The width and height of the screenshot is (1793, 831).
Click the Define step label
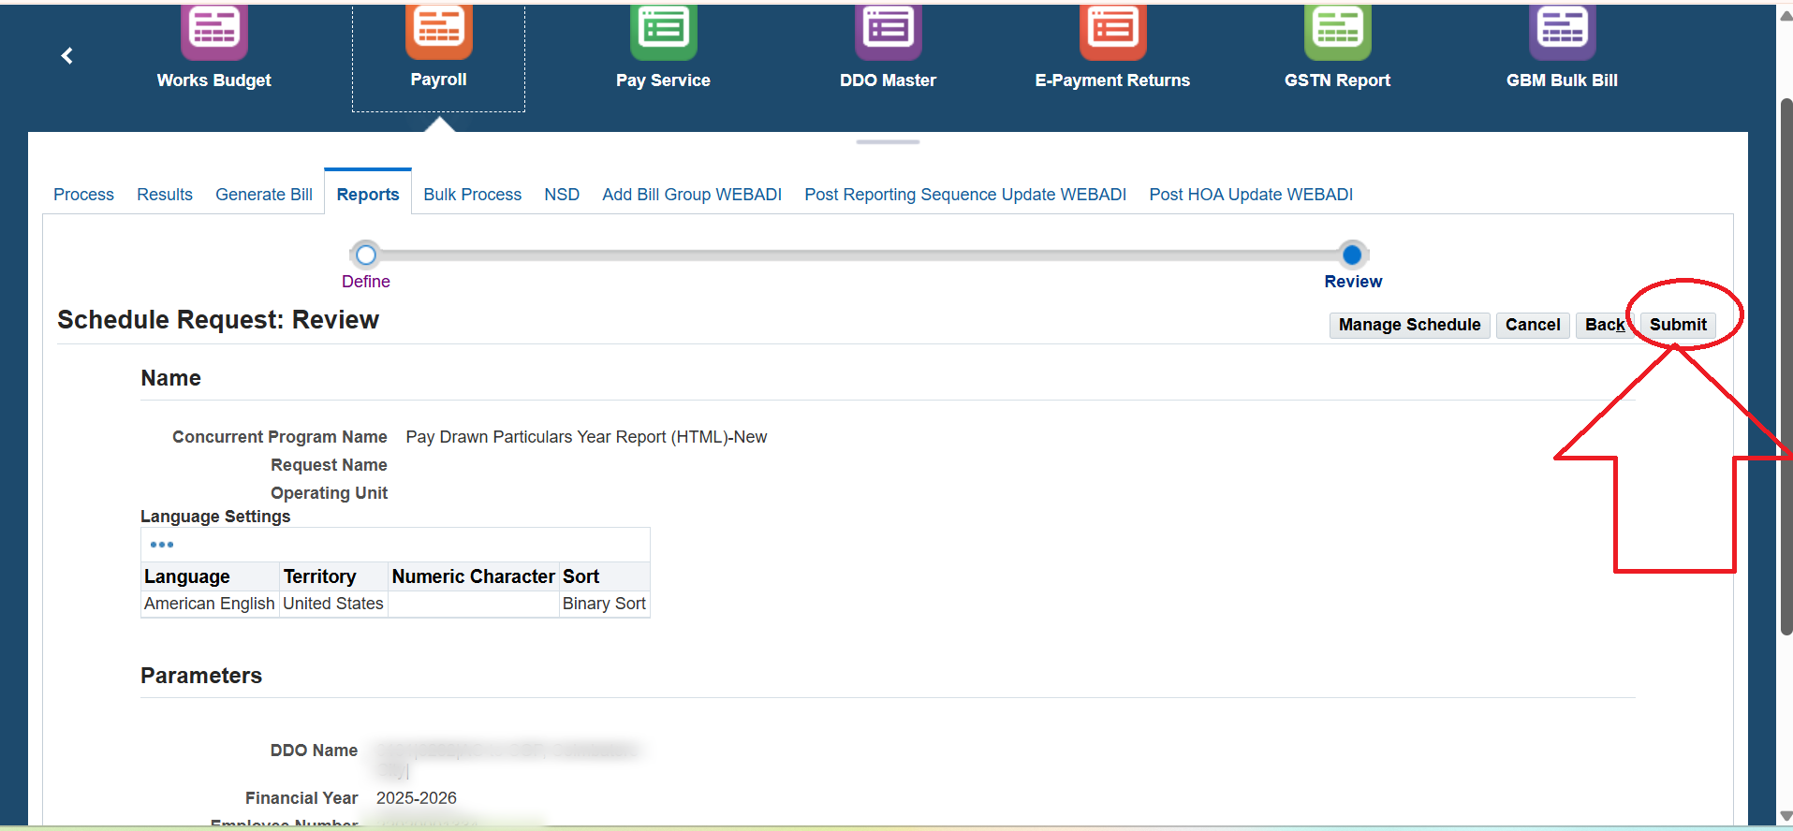(366, 282)
